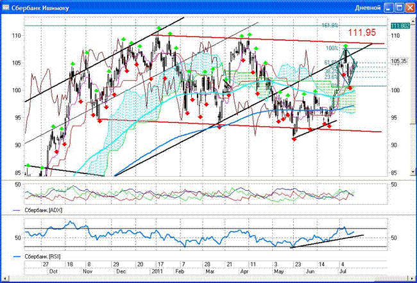417x283 pixels.
Task: Click the Jun month label on time axis
Action: pos(310,271)
